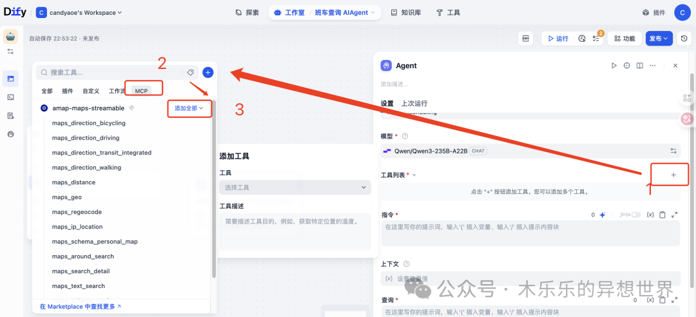Click the 设置变量值 context field
This screenshot has height=317, width=696.
tap(530, 278)
